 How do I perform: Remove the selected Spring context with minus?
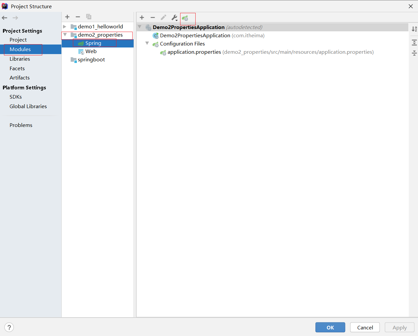coord(153,17)
